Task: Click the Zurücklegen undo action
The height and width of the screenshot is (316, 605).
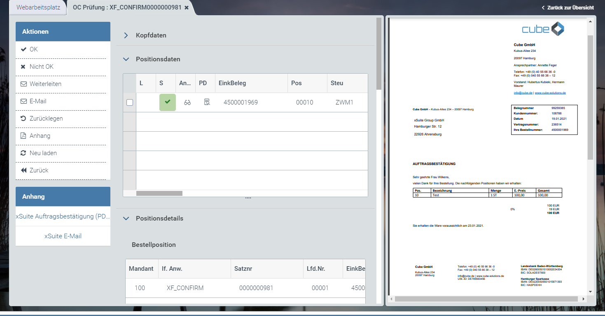Action: coord(46,118)
